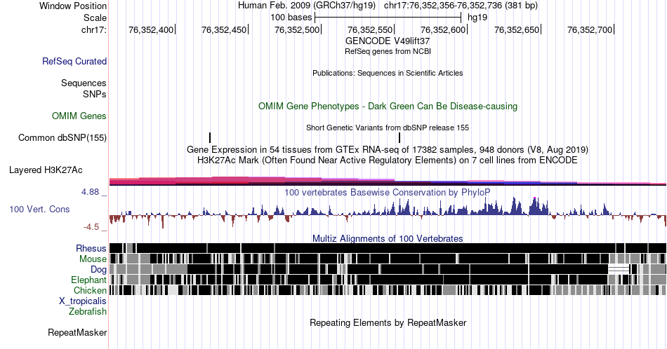Click the RefSeq Curated track label
667x349 pixels.
click(x=74, y=61)
